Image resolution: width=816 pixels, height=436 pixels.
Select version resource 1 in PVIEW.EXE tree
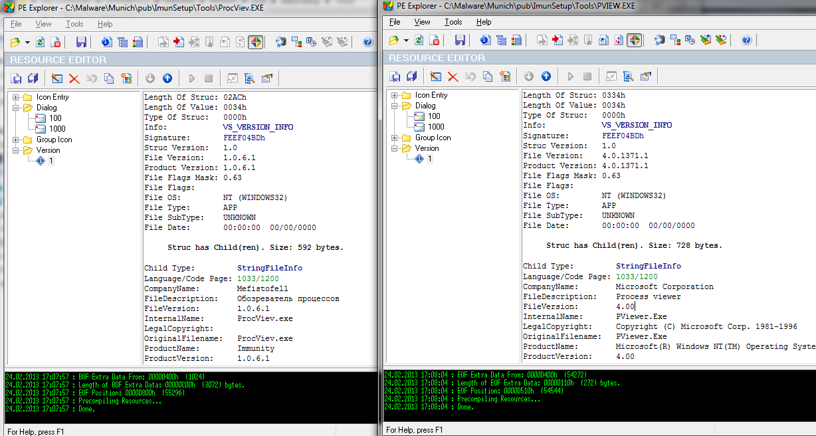(x=430, y=159)
